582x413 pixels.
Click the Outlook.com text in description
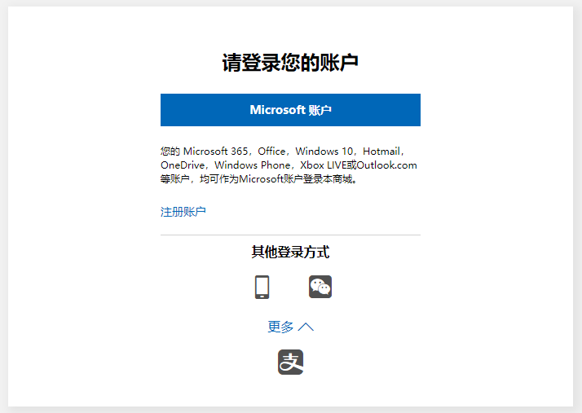pos(386,165)
